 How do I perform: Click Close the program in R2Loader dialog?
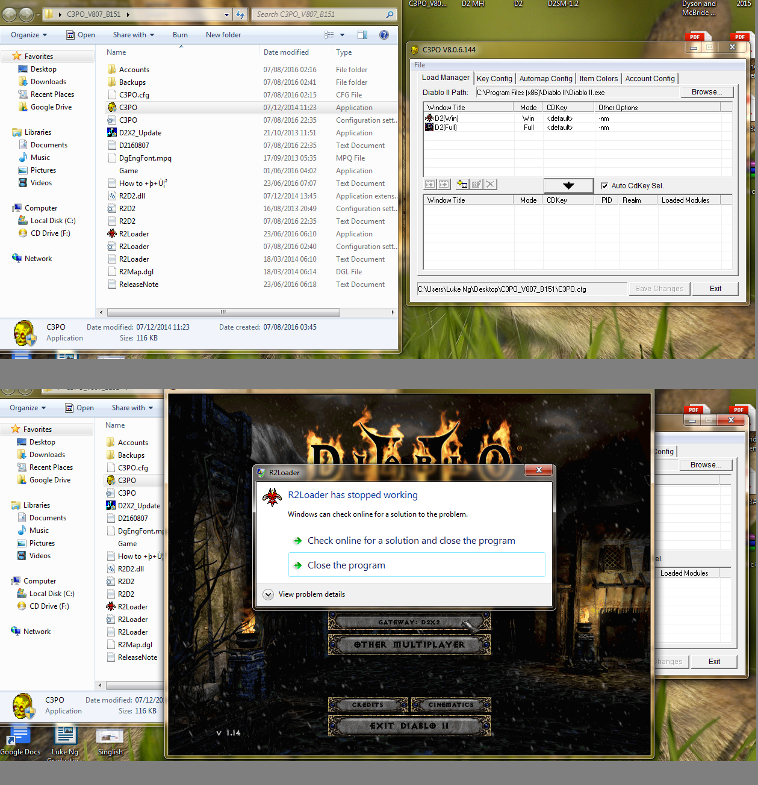coord(417,565)
